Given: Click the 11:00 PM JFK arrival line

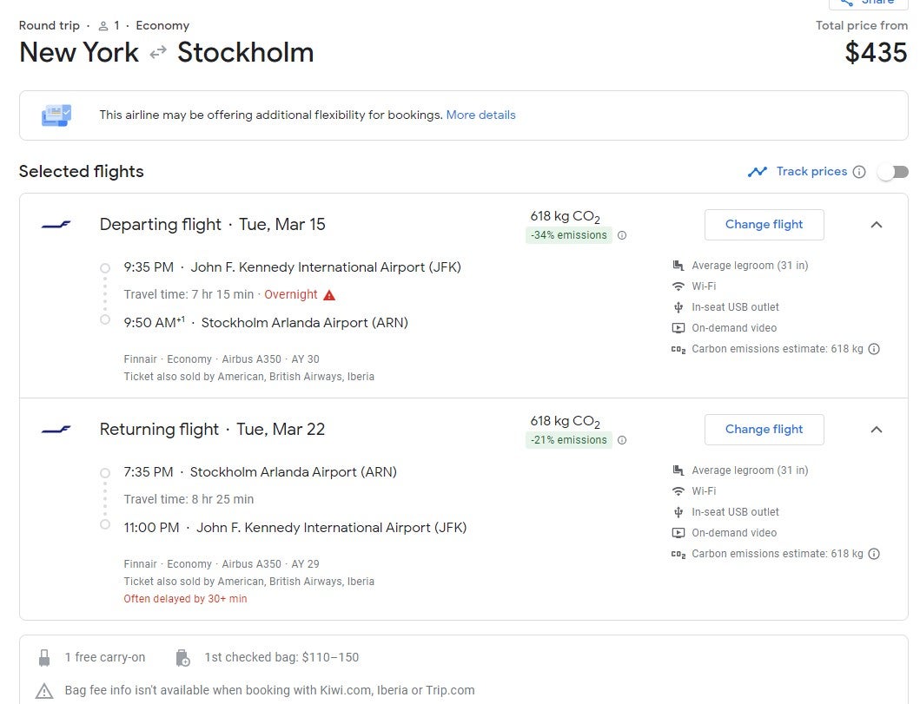Looking at the screenshot, I should coord(295,528).
